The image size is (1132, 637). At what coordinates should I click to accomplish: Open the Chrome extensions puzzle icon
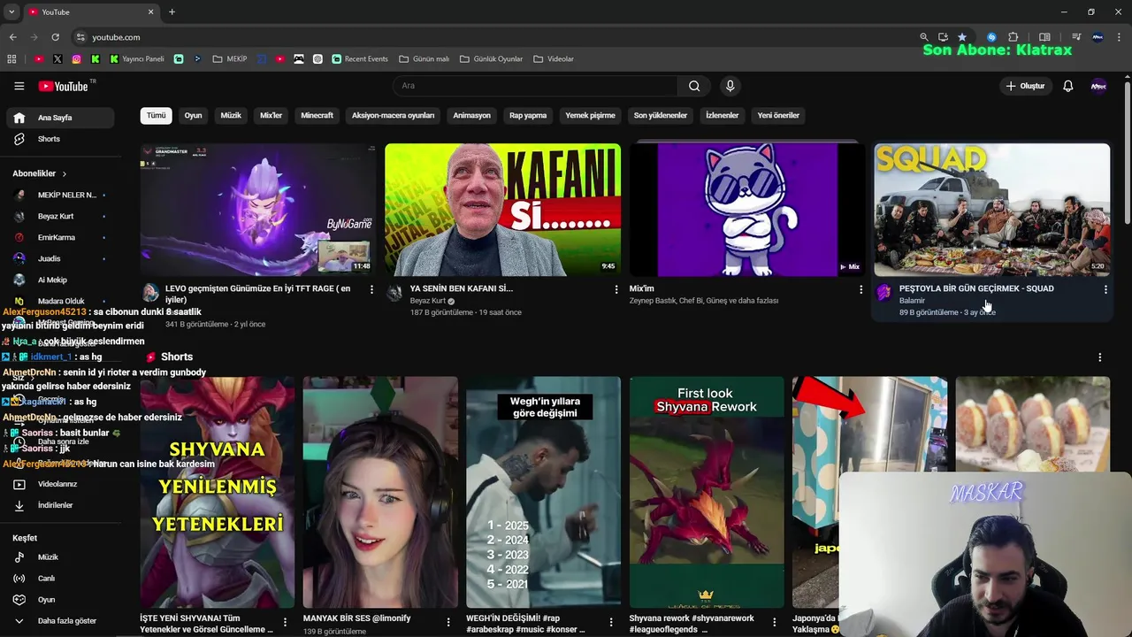pyautogui.click(x=1013, y=37)
